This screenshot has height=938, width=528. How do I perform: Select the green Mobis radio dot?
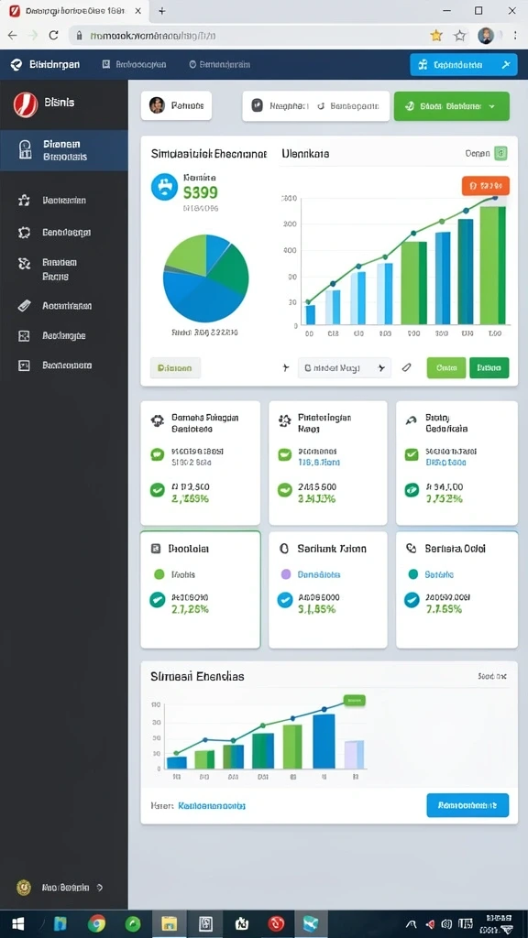tap(159, 574)
